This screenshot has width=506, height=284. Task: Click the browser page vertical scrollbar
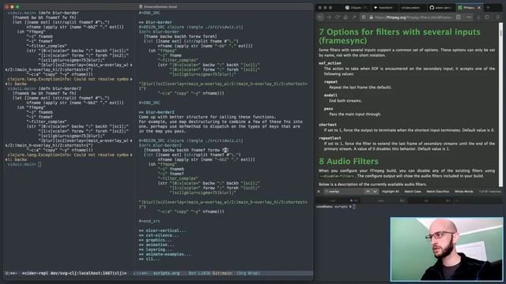(x=500, y=105)
